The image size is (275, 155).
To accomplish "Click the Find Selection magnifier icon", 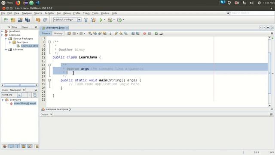I will pos(90,34).
